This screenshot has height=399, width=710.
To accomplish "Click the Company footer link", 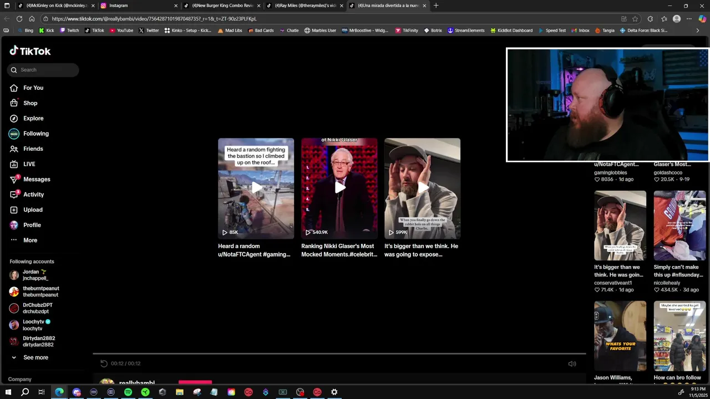I will tap(19, 379).
